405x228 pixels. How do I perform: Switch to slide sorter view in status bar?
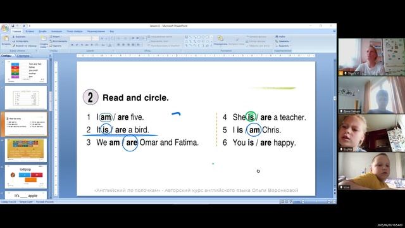pos(287,201)
